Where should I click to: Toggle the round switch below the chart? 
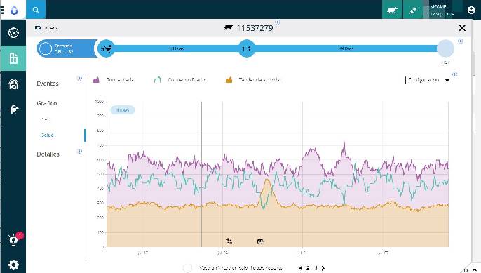click(187, 268)
